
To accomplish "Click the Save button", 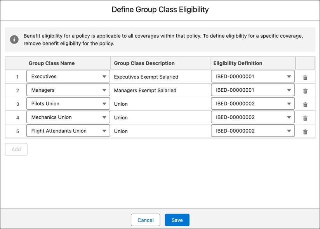I will click(177, 220).
